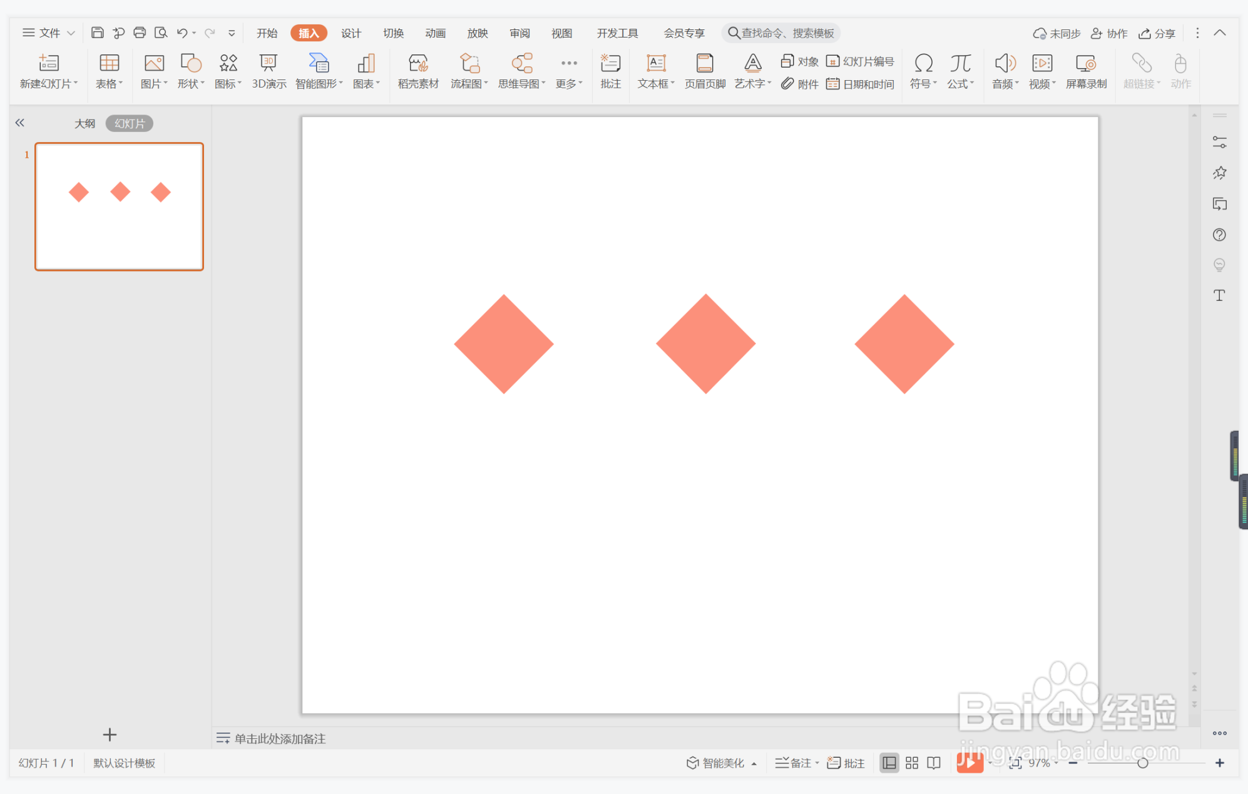Click the save icon in quick toolbar
1248x794 pixels.
click(x=98, y=33)
